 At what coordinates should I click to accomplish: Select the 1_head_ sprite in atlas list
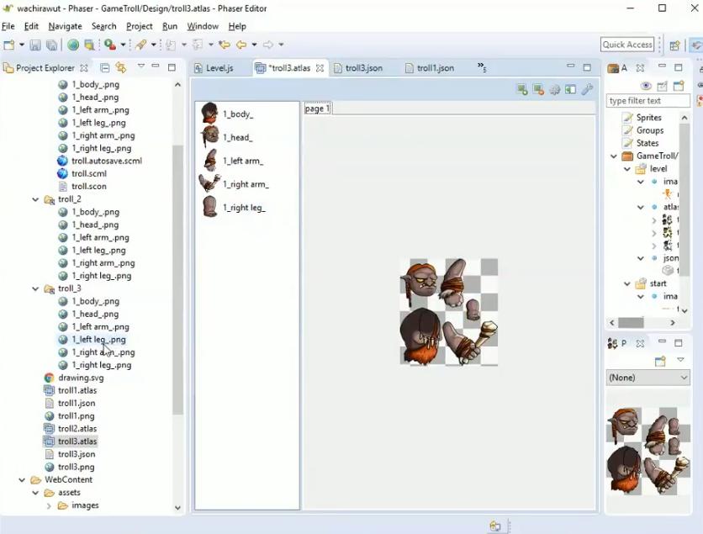point(237,137)
